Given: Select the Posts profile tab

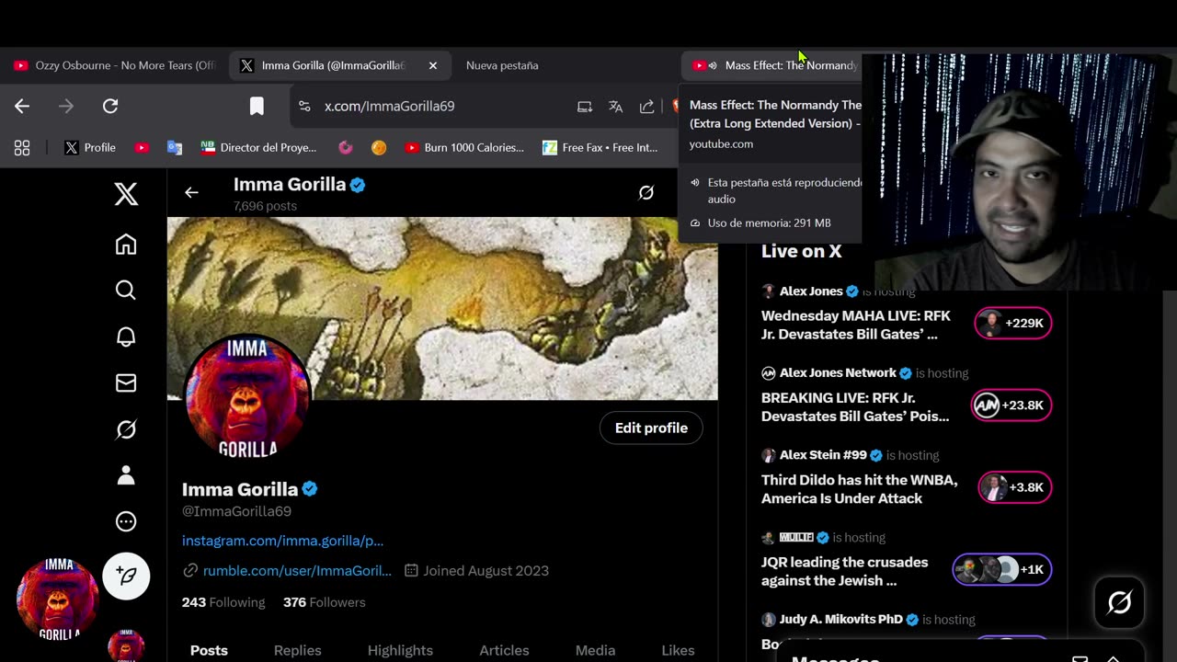Looking at the screenshot, I should 209,650.
